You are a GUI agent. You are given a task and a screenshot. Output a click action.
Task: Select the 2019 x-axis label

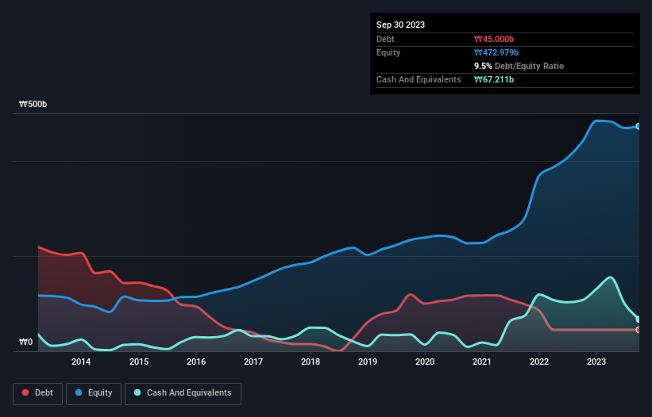point(368,362)
